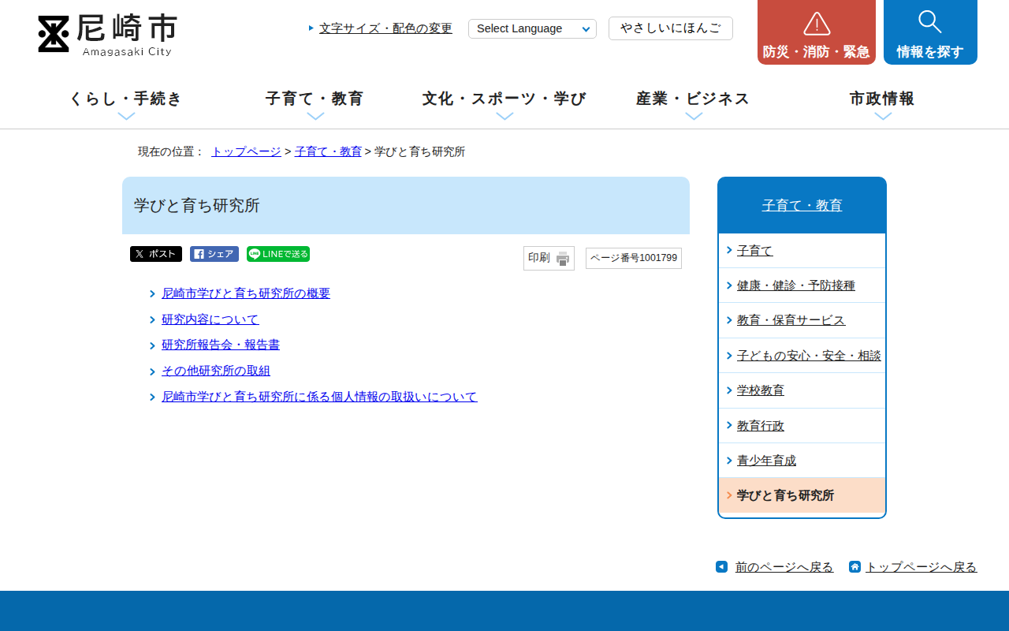Toggle the やさしいにほんご mode button

pos(670,28)
